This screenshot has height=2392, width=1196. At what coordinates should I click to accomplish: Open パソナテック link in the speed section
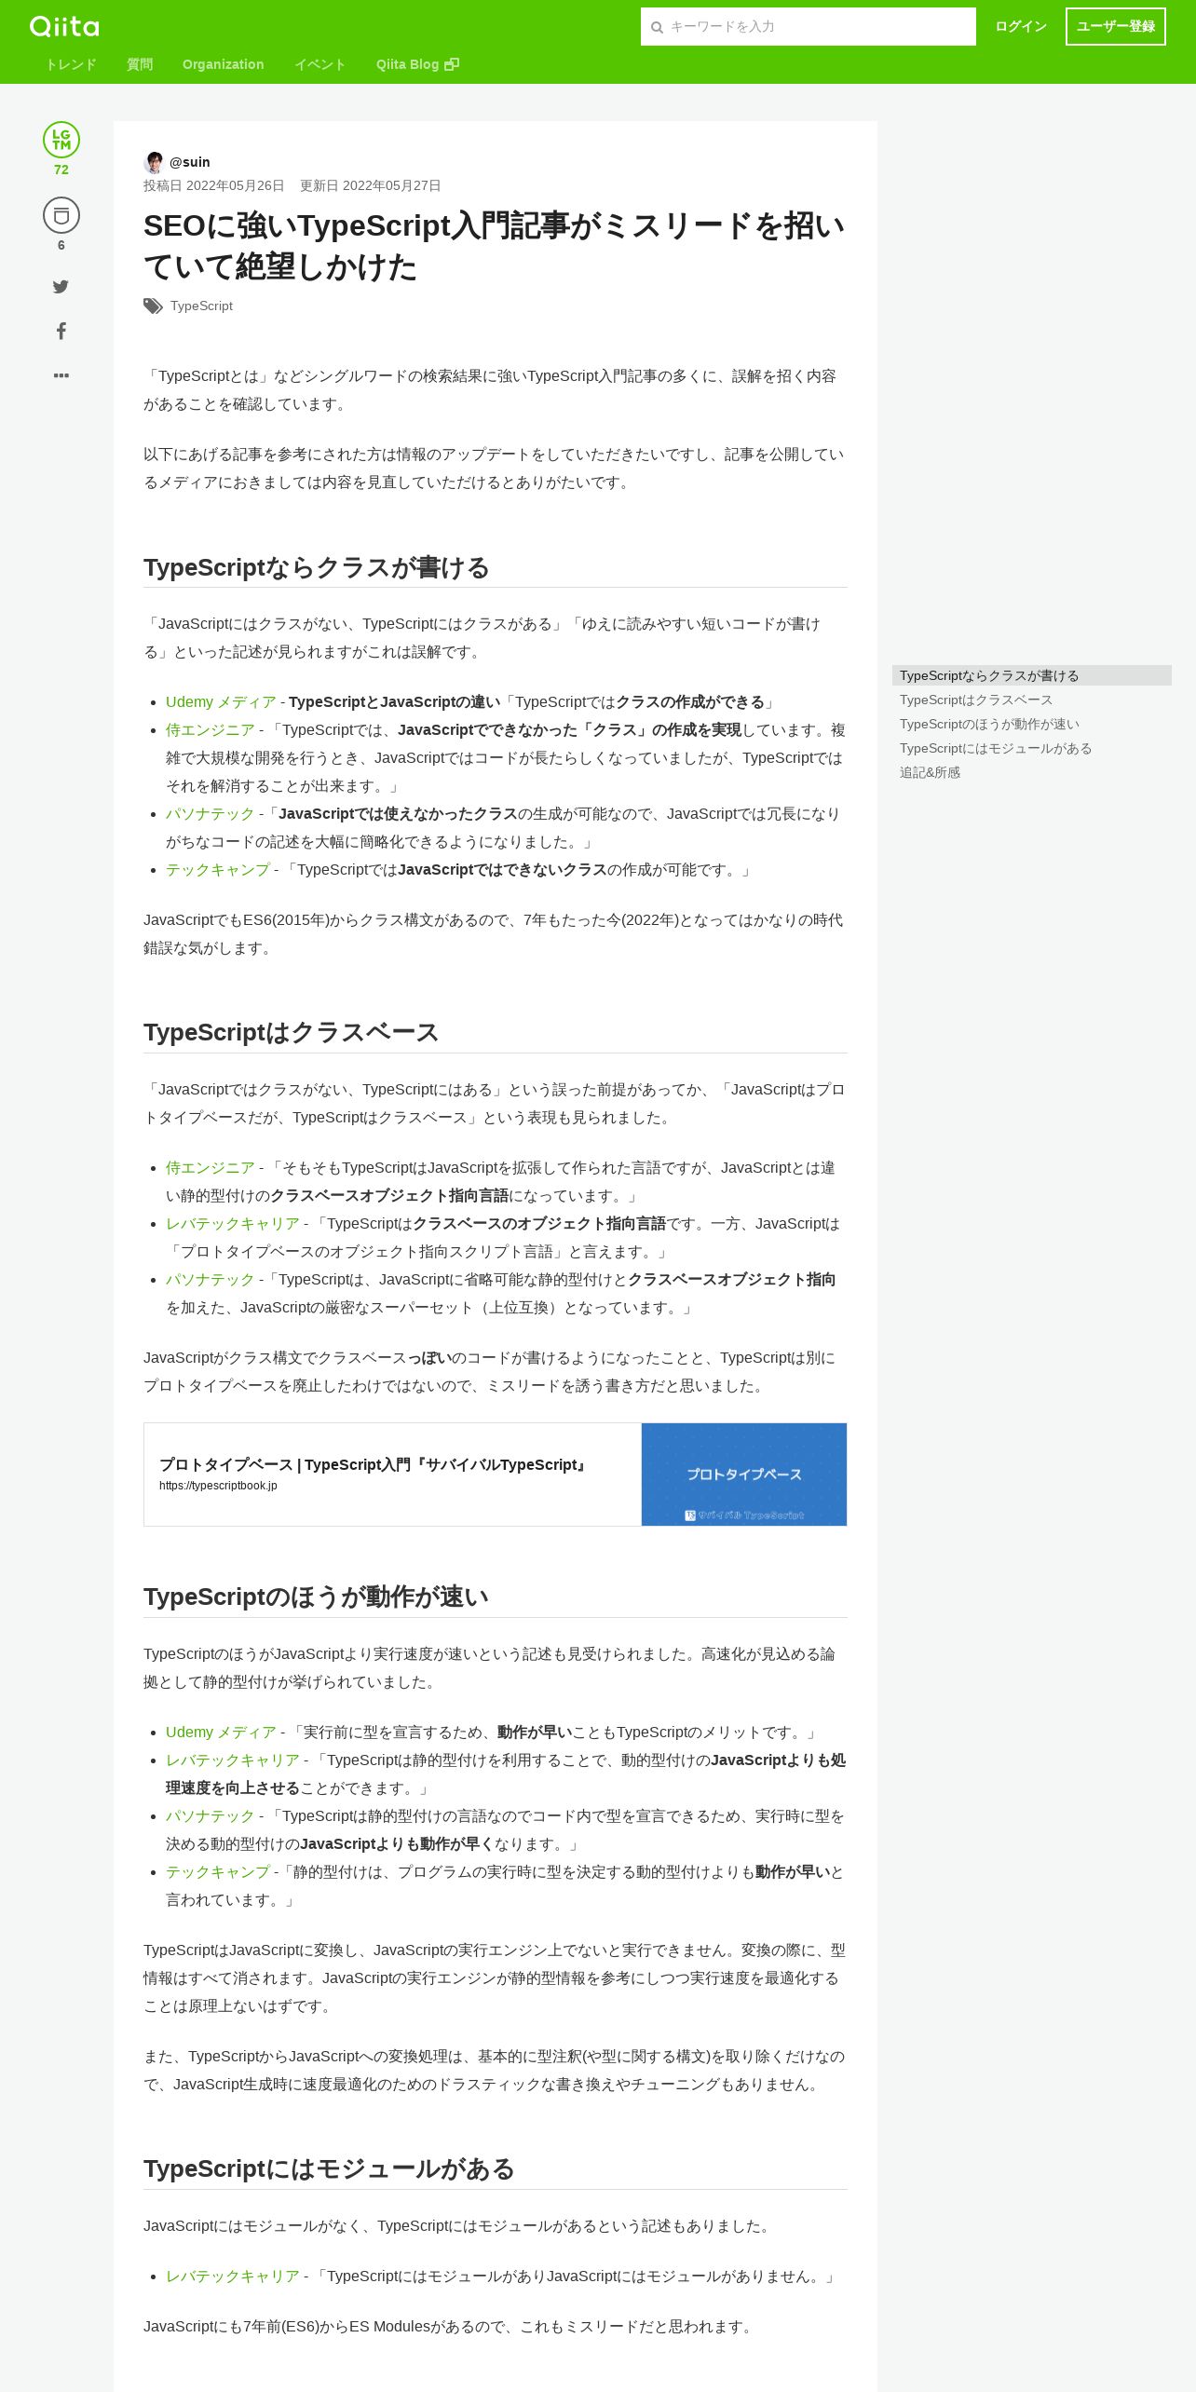[211, 1816]
